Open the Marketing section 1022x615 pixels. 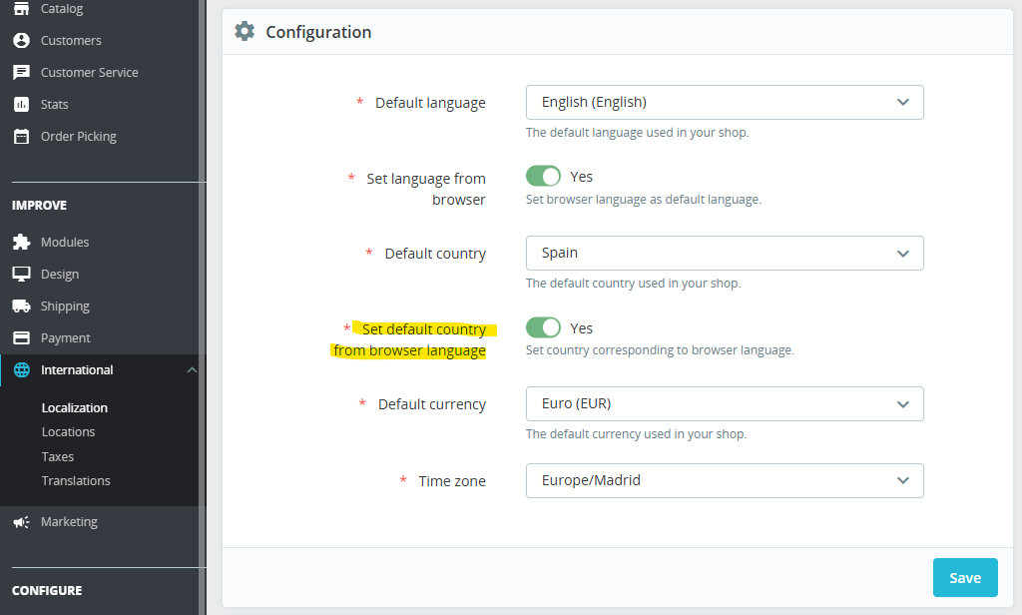coord(69,521)
